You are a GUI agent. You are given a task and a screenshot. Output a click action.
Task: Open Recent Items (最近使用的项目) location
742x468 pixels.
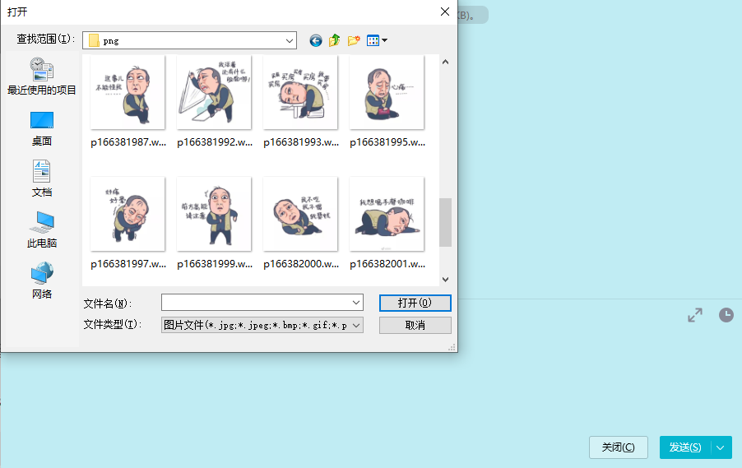click(x=42, y=76)
